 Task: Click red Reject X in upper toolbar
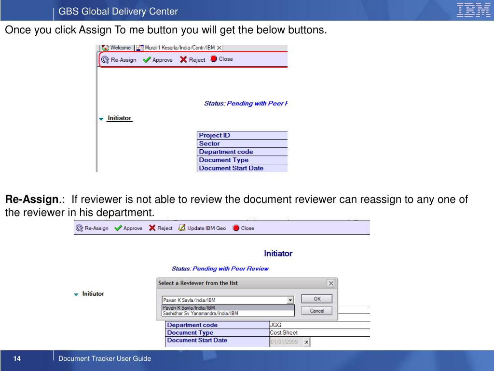click(x=183, y=59)
